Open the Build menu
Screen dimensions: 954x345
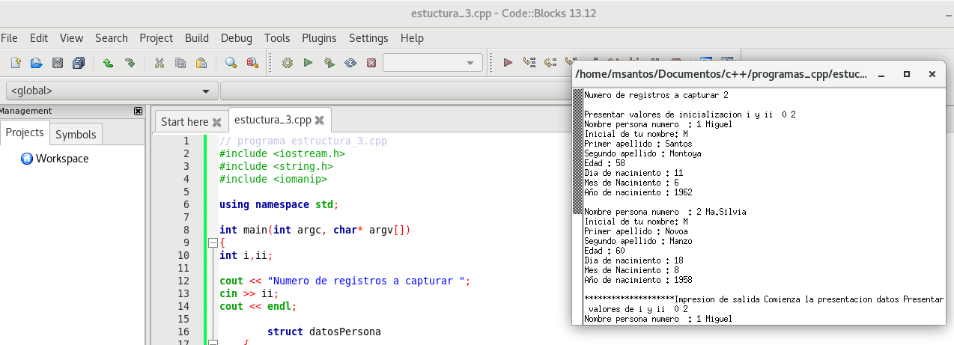(197, 38)
